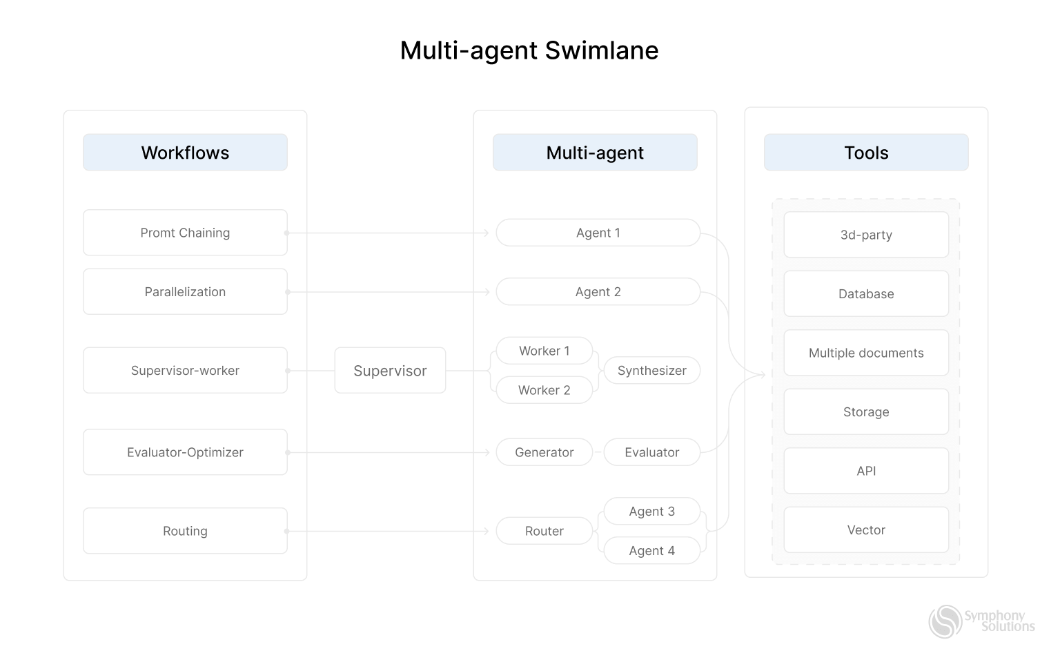
Task: Select the Tools header
Action: tap(866, 153)
